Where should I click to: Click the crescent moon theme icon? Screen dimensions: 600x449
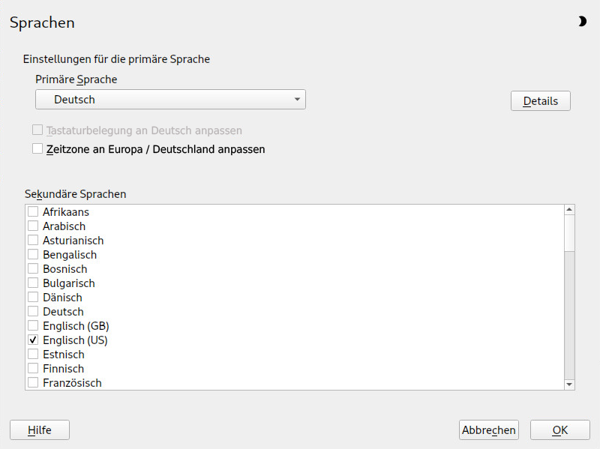582,22
